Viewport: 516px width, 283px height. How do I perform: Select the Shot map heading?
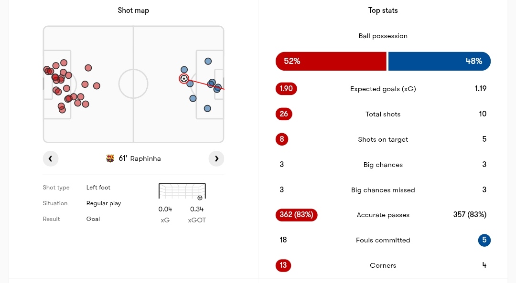(133, 10)
